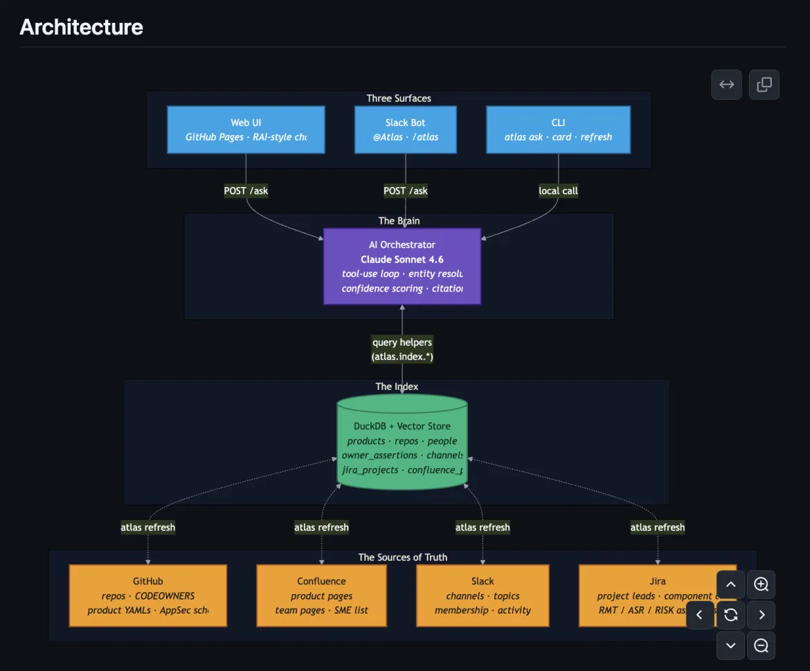Image resolution: width=810 pixels, height=671 pixels.
Task: Pan the diagram down with the chevron-down button
Action: [x=730, y=645]
